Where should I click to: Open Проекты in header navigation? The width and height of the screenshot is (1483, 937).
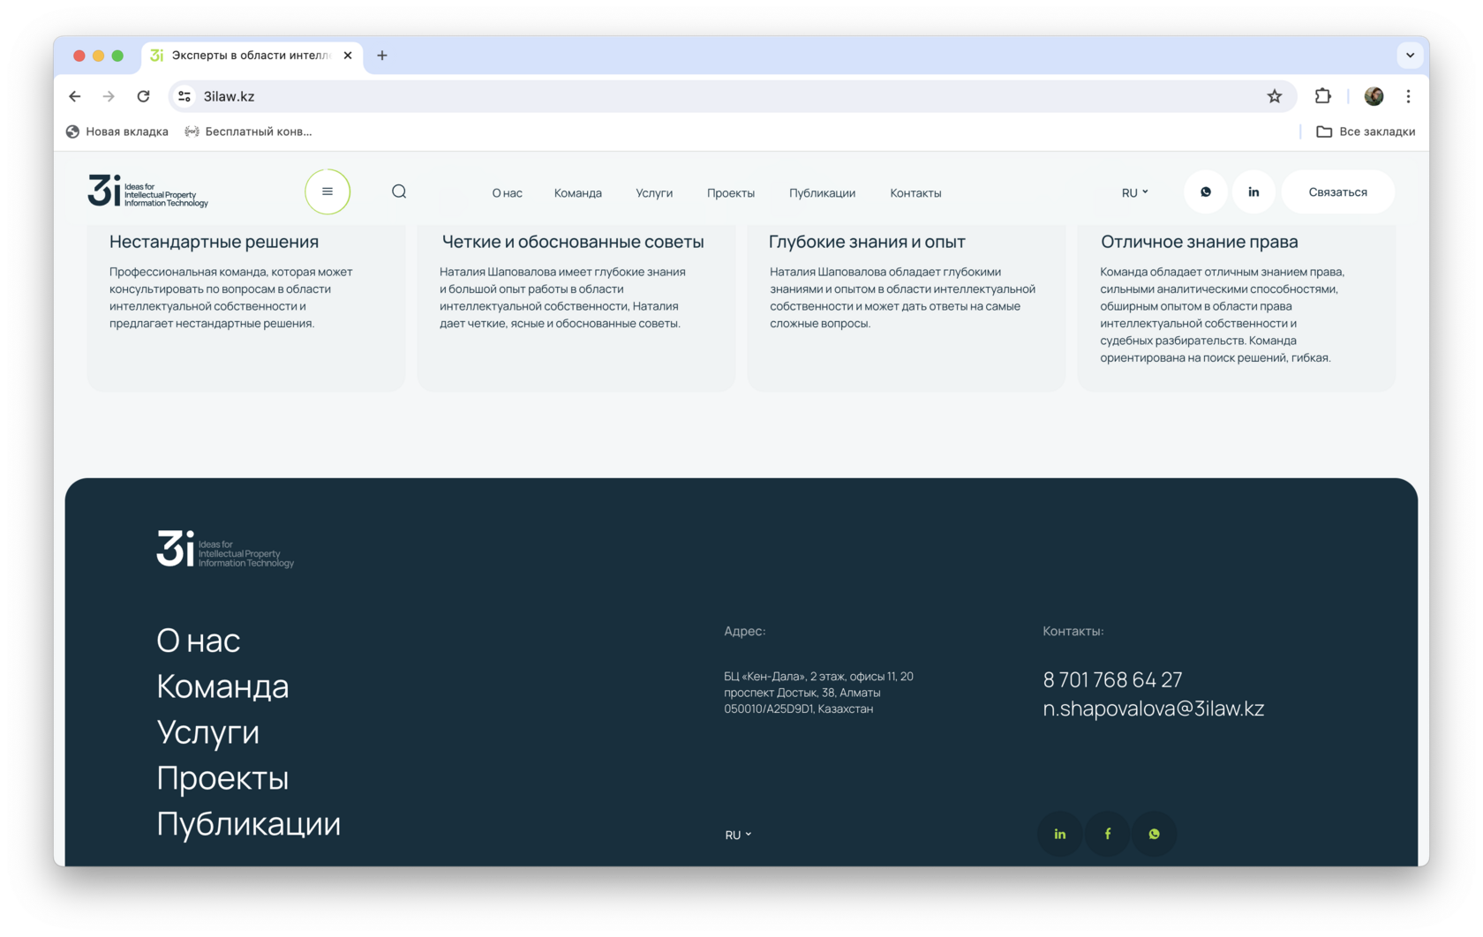coord(731,193)
